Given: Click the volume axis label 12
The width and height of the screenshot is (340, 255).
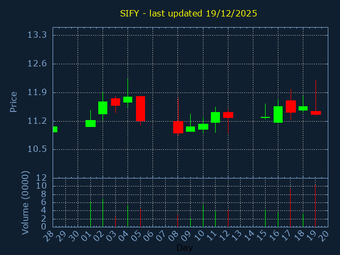Looking at the screenshot, I should [x=41, y=178].
